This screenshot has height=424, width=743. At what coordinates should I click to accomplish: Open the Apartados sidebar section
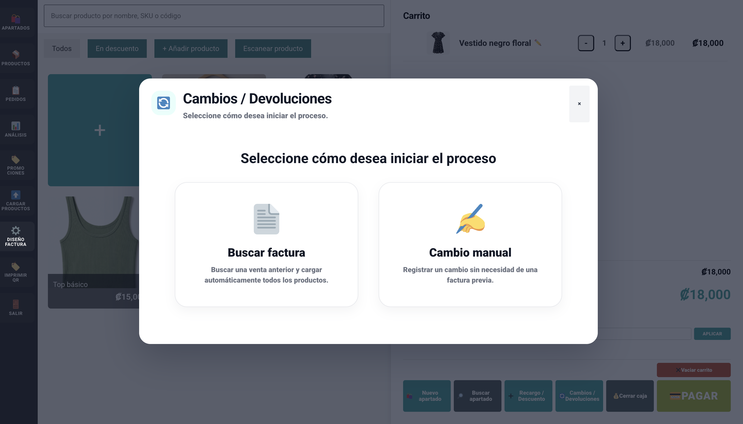point(16,22)
